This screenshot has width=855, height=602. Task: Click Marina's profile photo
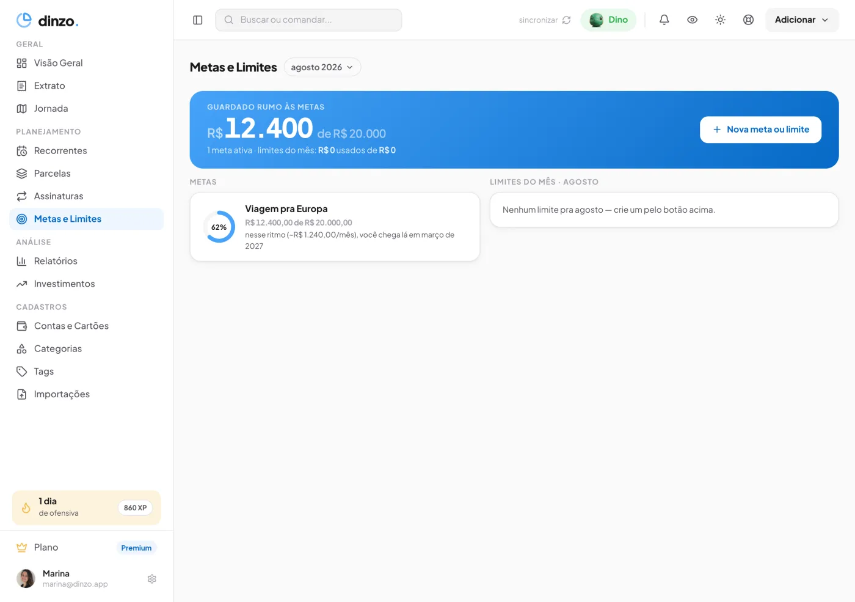click(x=26, y=578)
